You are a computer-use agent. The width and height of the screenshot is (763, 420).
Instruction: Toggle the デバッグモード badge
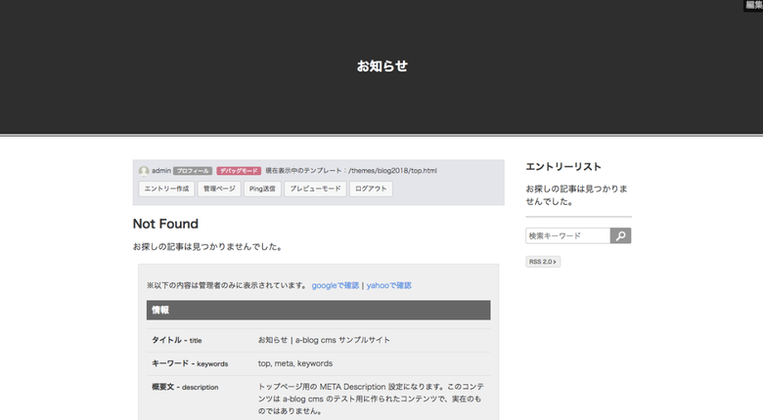239,171
